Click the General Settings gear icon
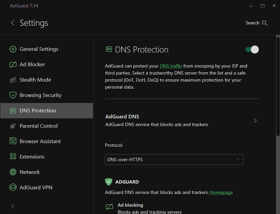The height and width of the screenshot is (214, 280). click(x=13, y=49)
